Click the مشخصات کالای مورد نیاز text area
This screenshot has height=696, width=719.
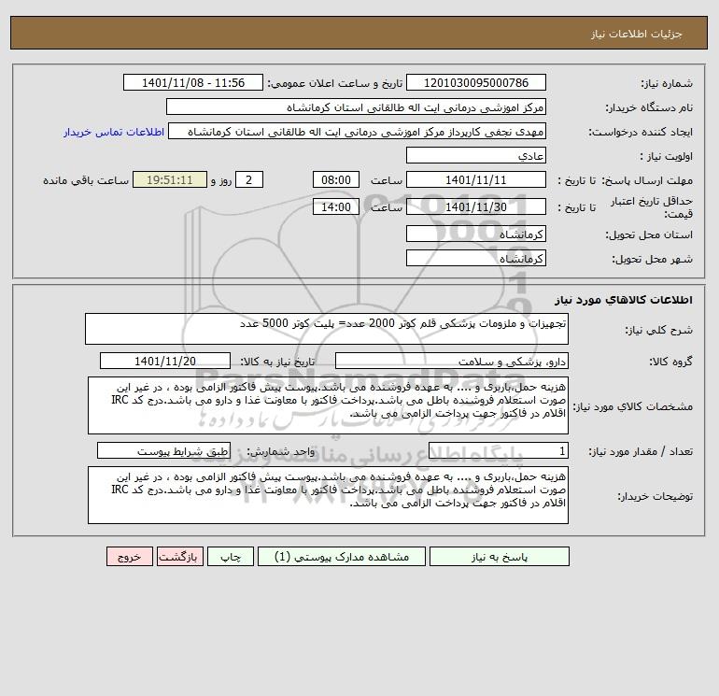328,405
